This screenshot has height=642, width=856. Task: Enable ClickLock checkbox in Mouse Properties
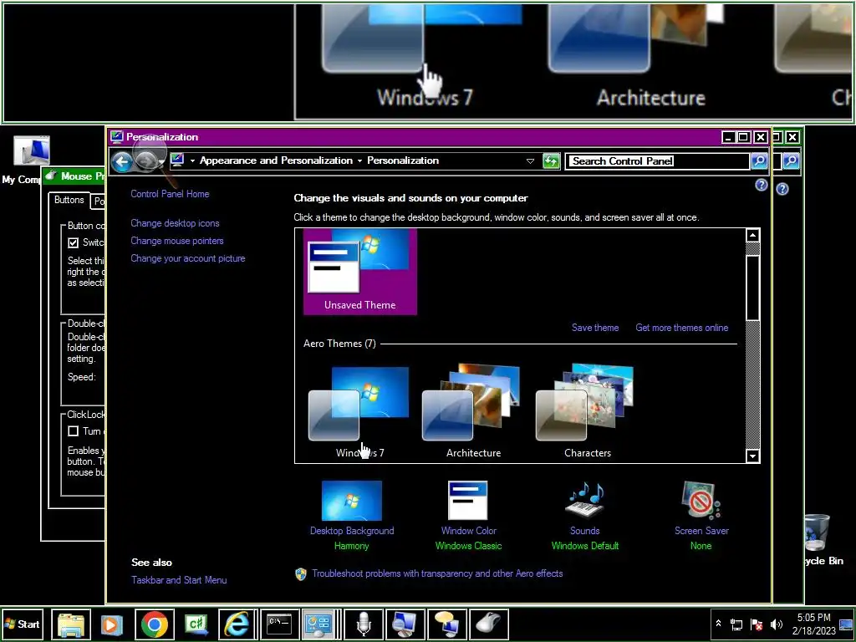click(74, 431)
